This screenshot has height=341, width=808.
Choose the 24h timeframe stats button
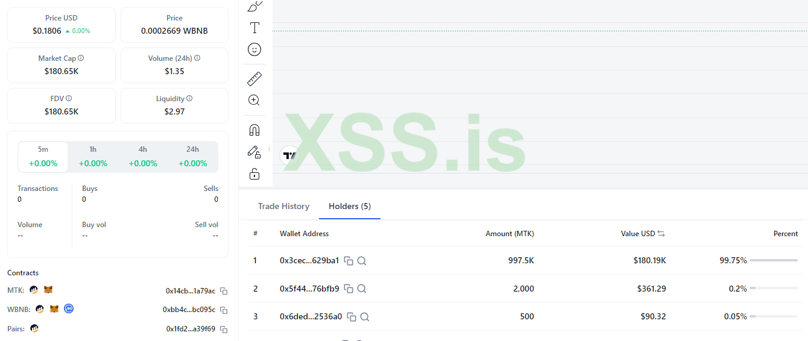coord(192,157)
